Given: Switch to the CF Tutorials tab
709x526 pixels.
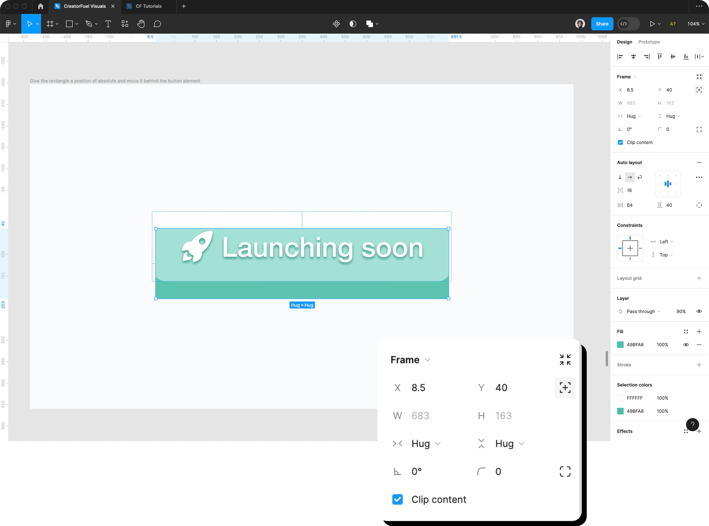Looking at the screenshot, I should (148, 6).
